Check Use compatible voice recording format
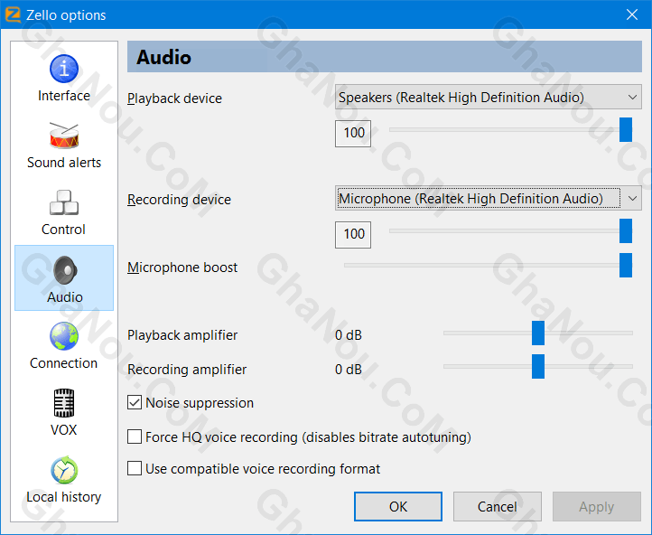The width and height of the screenshot is (652, 535). [135, 468]
